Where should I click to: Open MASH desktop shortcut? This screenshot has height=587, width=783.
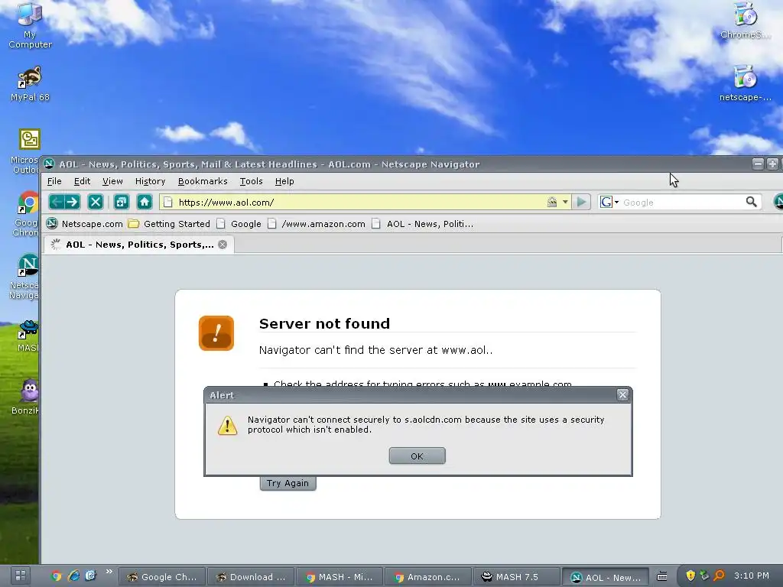[x=28, y=336]
